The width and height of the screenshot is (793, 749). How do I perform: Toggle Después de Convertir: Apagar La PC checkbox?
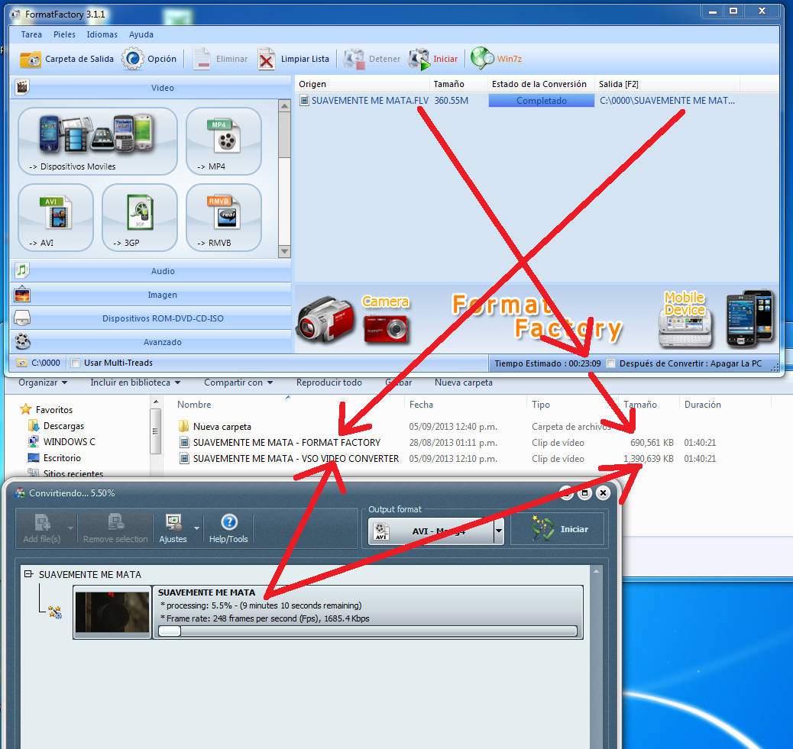[x=611, y=363]
